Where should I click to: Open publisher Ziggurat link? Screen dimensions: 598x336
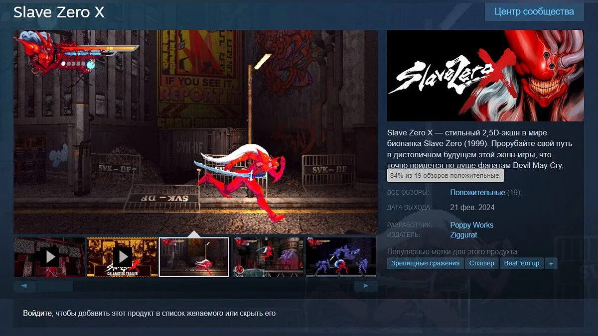click(x=463, y=234)
